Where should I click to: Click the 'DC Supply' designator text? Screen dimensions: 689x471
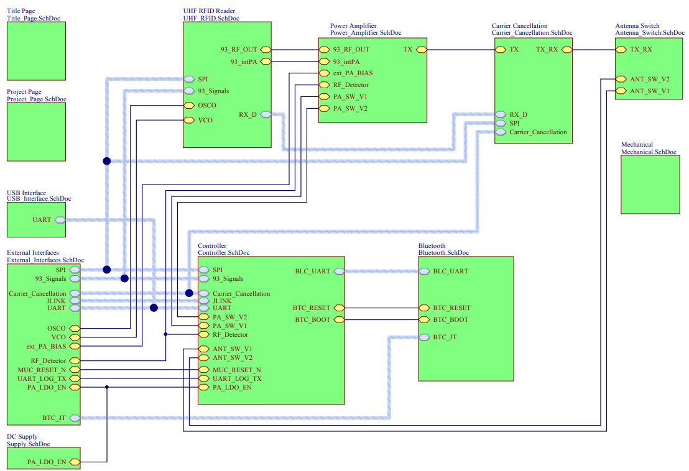[x=22, y=437]
